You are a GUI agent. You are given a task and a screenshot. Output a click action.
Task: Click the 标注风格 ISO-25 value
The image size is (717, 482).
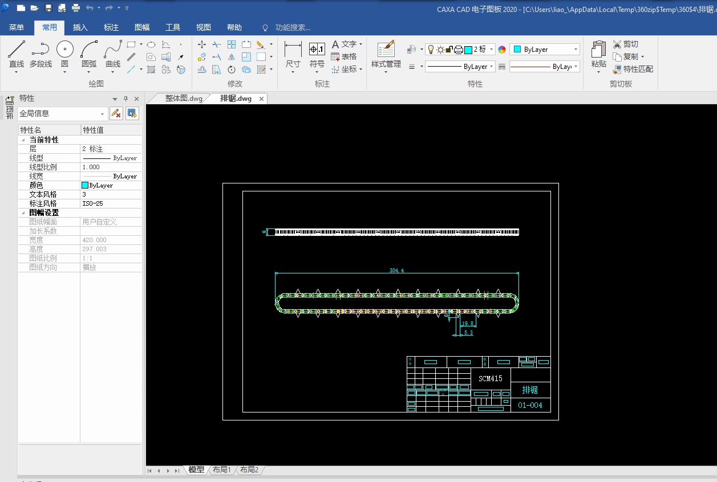(x=111, y=203)
